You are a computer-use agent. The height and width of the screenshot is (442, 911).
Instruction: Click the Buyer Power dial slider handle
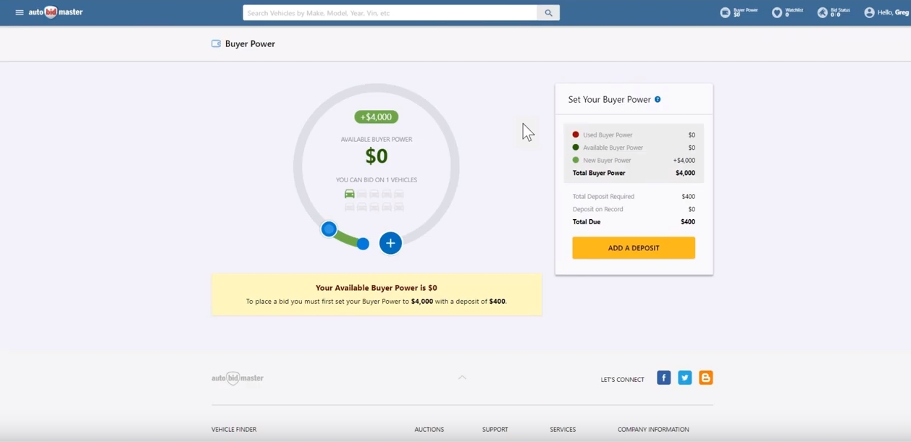[x=329, y=229]
